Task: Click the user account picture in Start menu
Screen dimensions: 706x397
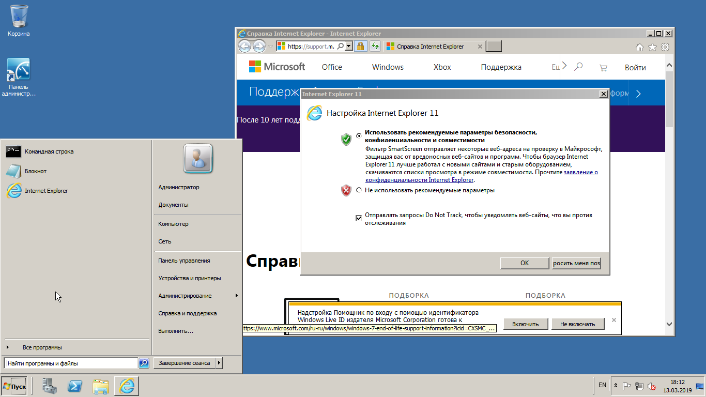Action: (x=198, y=159)
